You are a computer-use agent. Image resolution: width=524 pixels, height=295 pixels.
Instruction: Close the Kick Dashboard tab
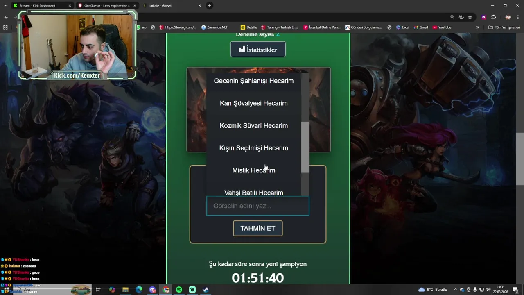click(70, 6)
